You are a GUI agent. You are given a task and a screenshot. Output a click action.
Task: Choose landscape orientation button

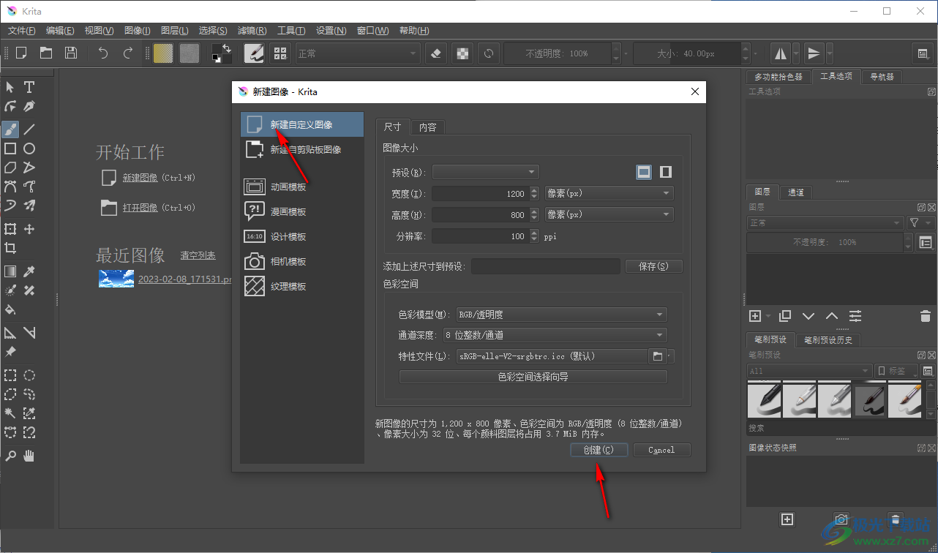pos(644,172)
